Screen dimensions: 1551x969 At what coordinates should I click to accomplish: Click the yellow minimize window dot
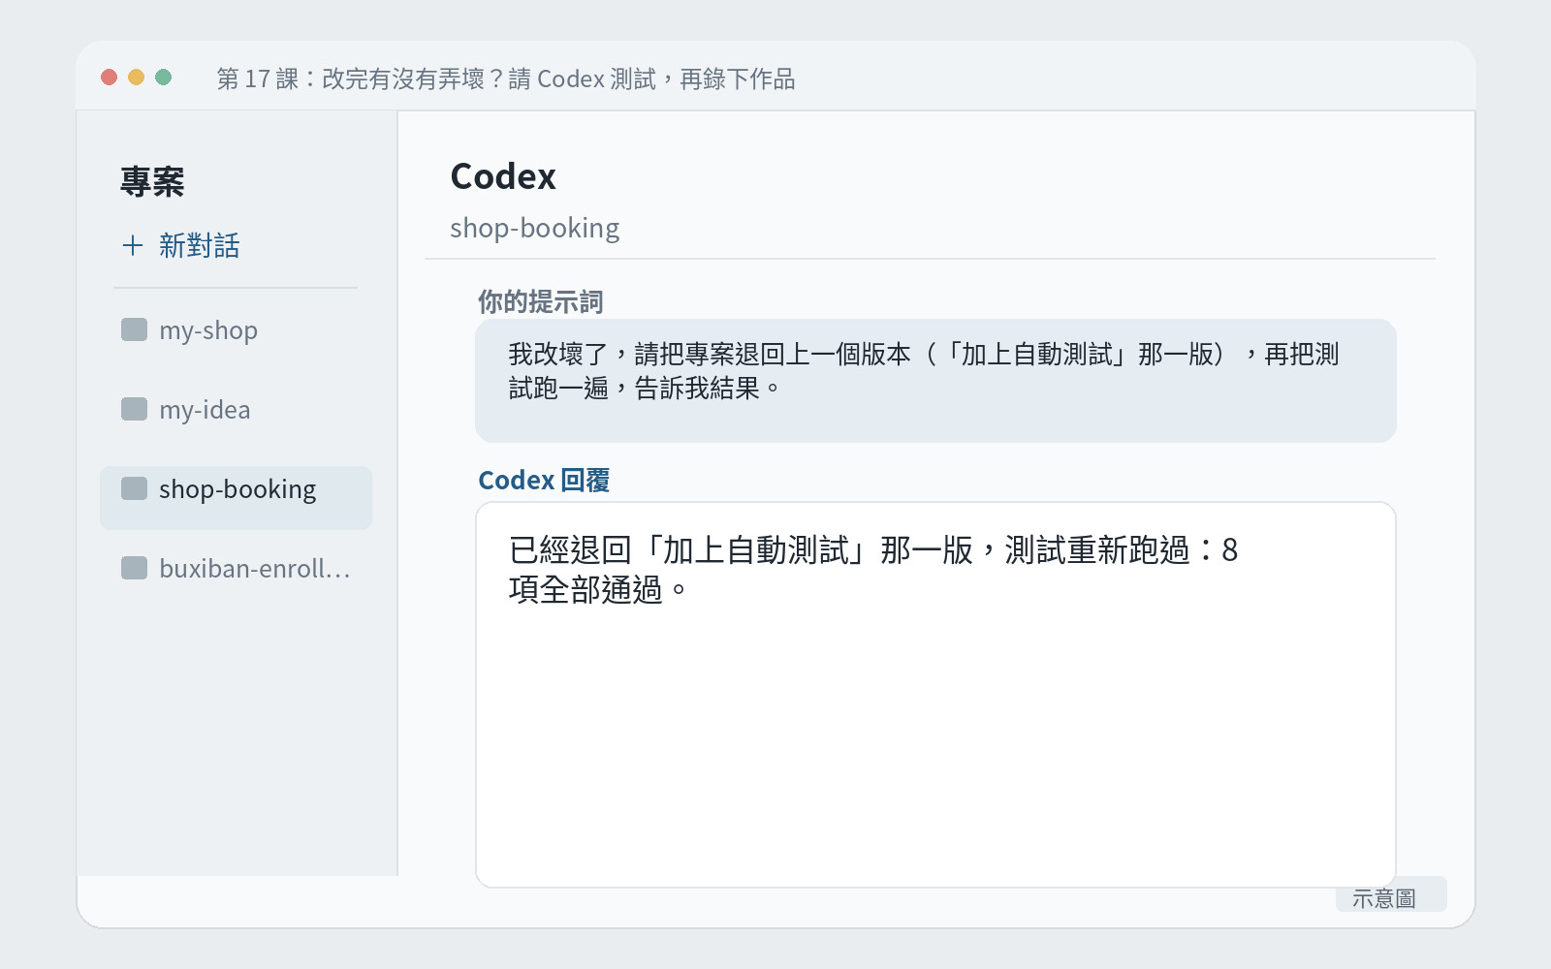point(137,77)
